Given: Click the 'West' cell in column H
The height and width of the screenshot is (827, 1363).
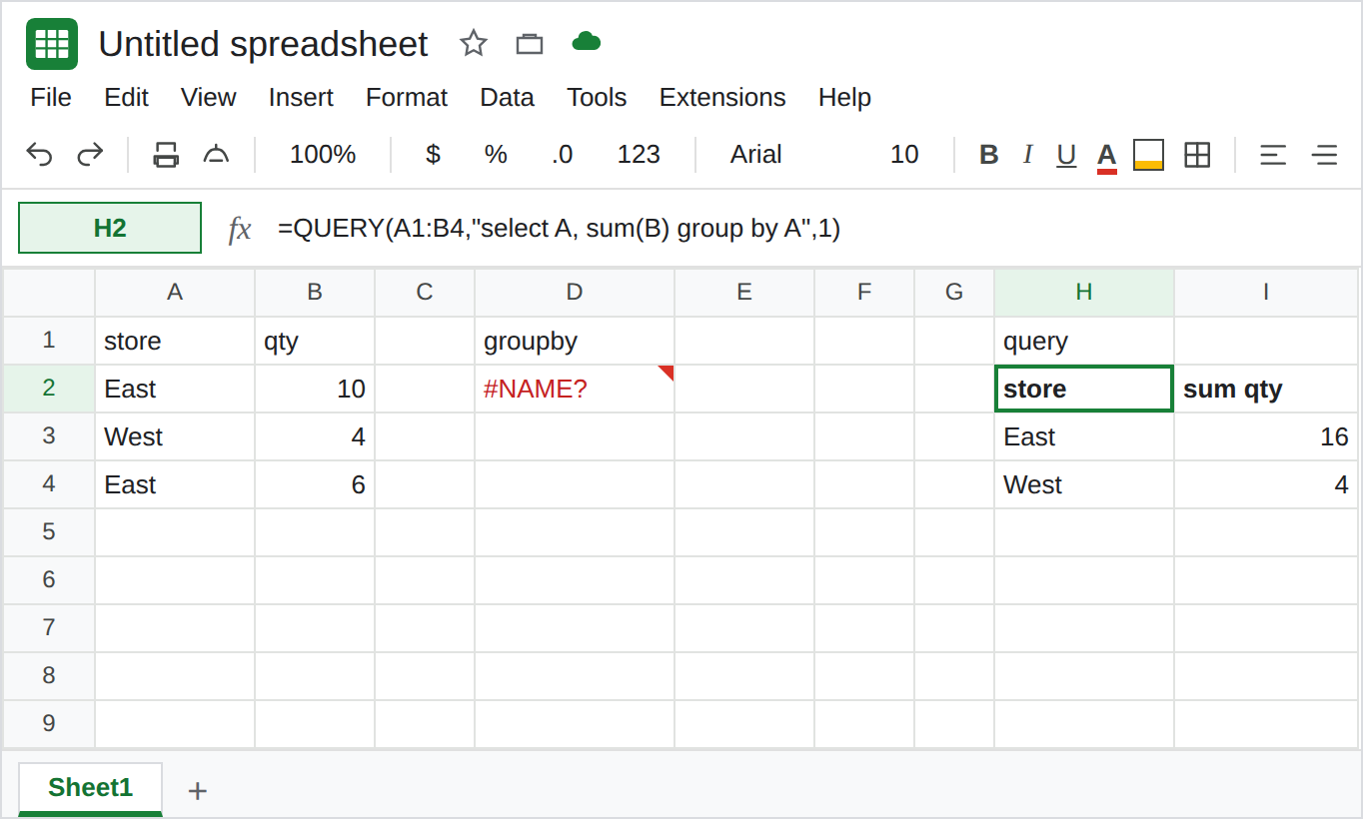Looking at the screenshot, I should [1084, 484].
